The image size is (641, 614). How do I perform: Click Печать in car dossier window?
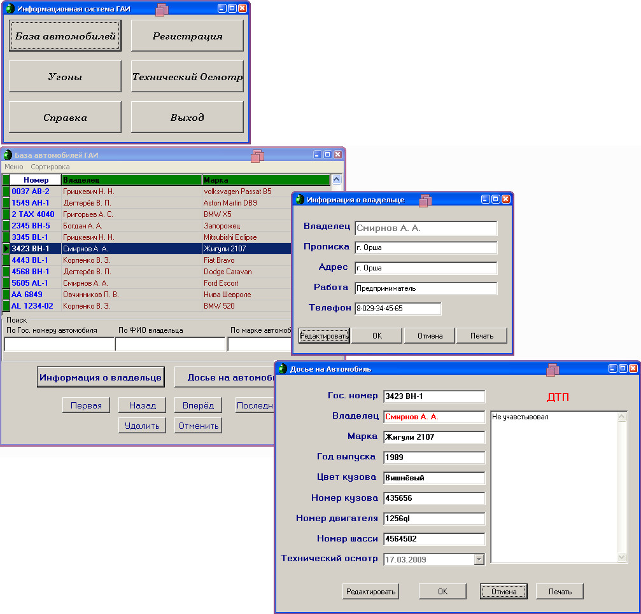pos(560,592)
